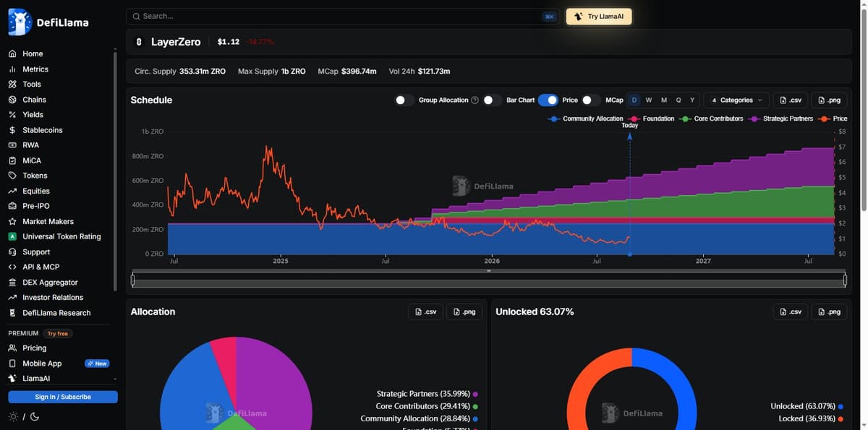This screenshot has height=430, width=868.
Task: Toggle Foundation legend series
Action: (651, 119)
